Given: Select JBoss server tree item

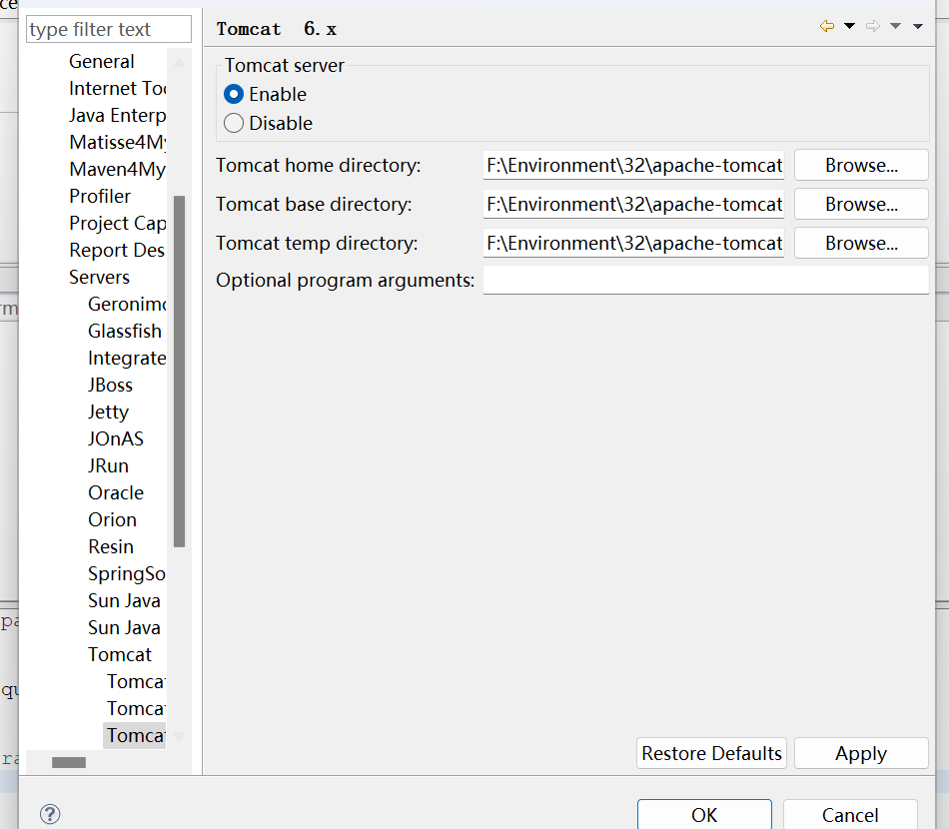Looking at the screenshot, I should click(110, 385).
